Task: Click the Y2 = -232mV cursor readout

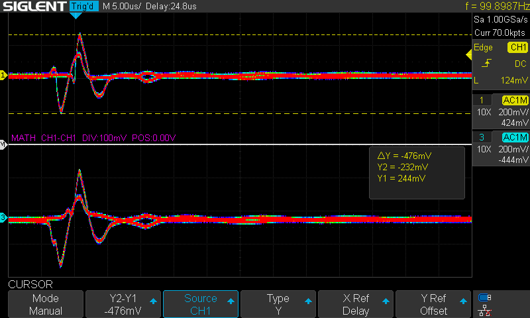Action: point(403,167)
